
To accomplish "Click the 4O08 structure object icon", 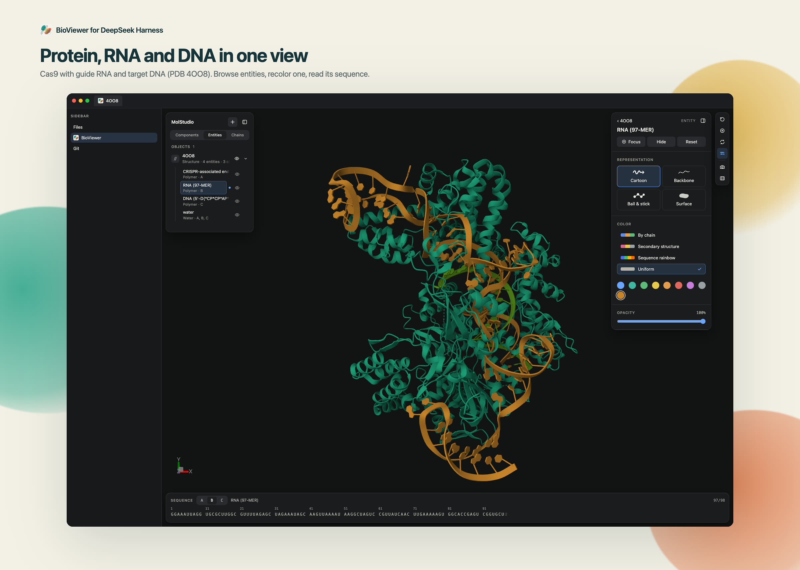I will [x=175, y=159].
